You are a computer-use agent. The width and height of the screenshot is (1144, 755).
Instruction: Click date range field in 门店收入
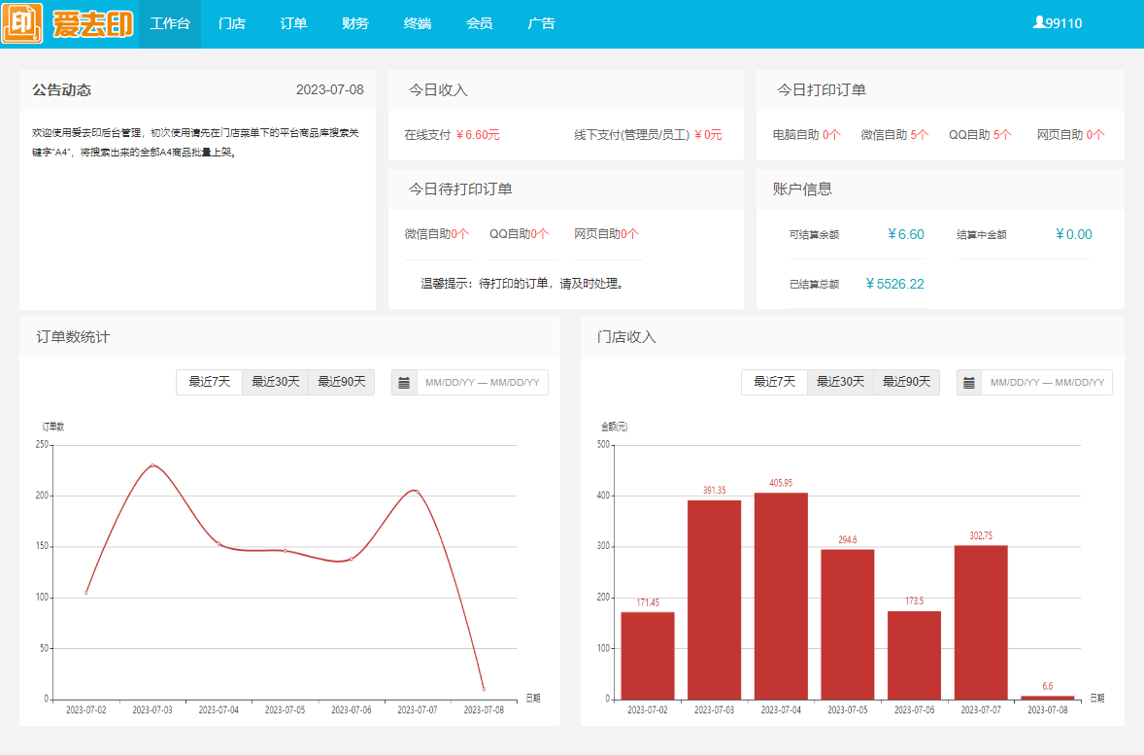click(x=1047, y=383)
